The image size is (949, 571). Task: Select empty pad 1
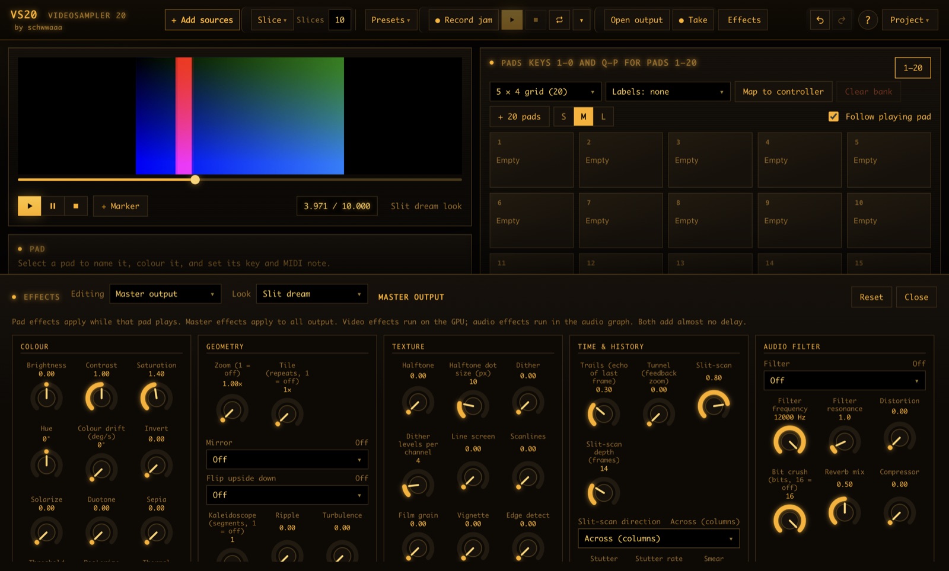coord(531,160)
